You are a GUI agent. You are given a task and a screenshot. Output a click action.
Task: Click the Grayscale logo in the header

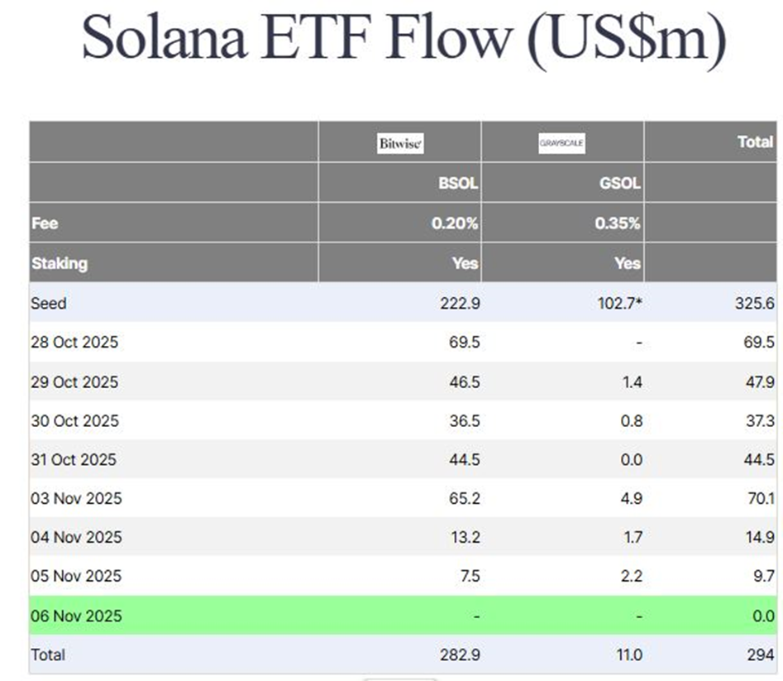coord(561,143)
